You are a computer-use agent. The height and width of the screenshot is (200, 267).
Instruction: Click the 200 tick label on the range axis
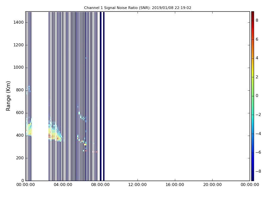(x=20, y=158)
